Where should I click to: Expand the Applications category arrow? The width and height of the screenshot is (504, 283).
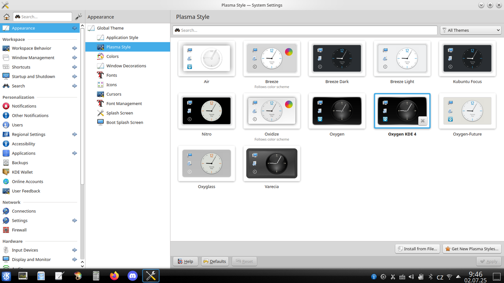coord(74,153)
